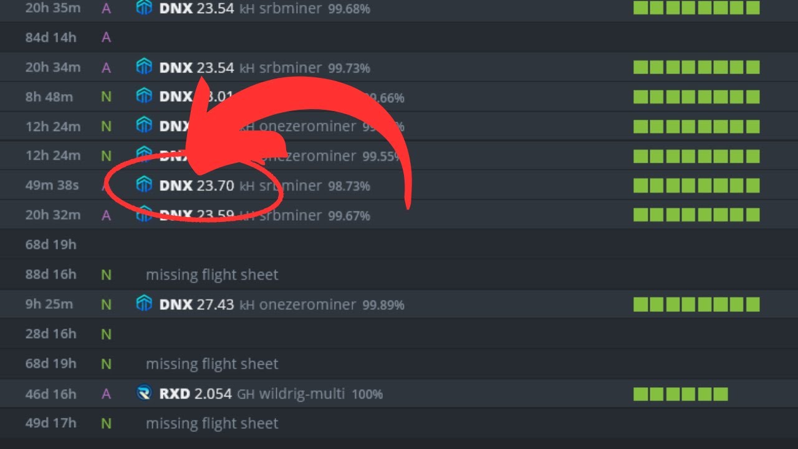Open missing flight sheet in 88d 16h row
The width and height of the screenshot is (798, 449).
pos(212,274)
